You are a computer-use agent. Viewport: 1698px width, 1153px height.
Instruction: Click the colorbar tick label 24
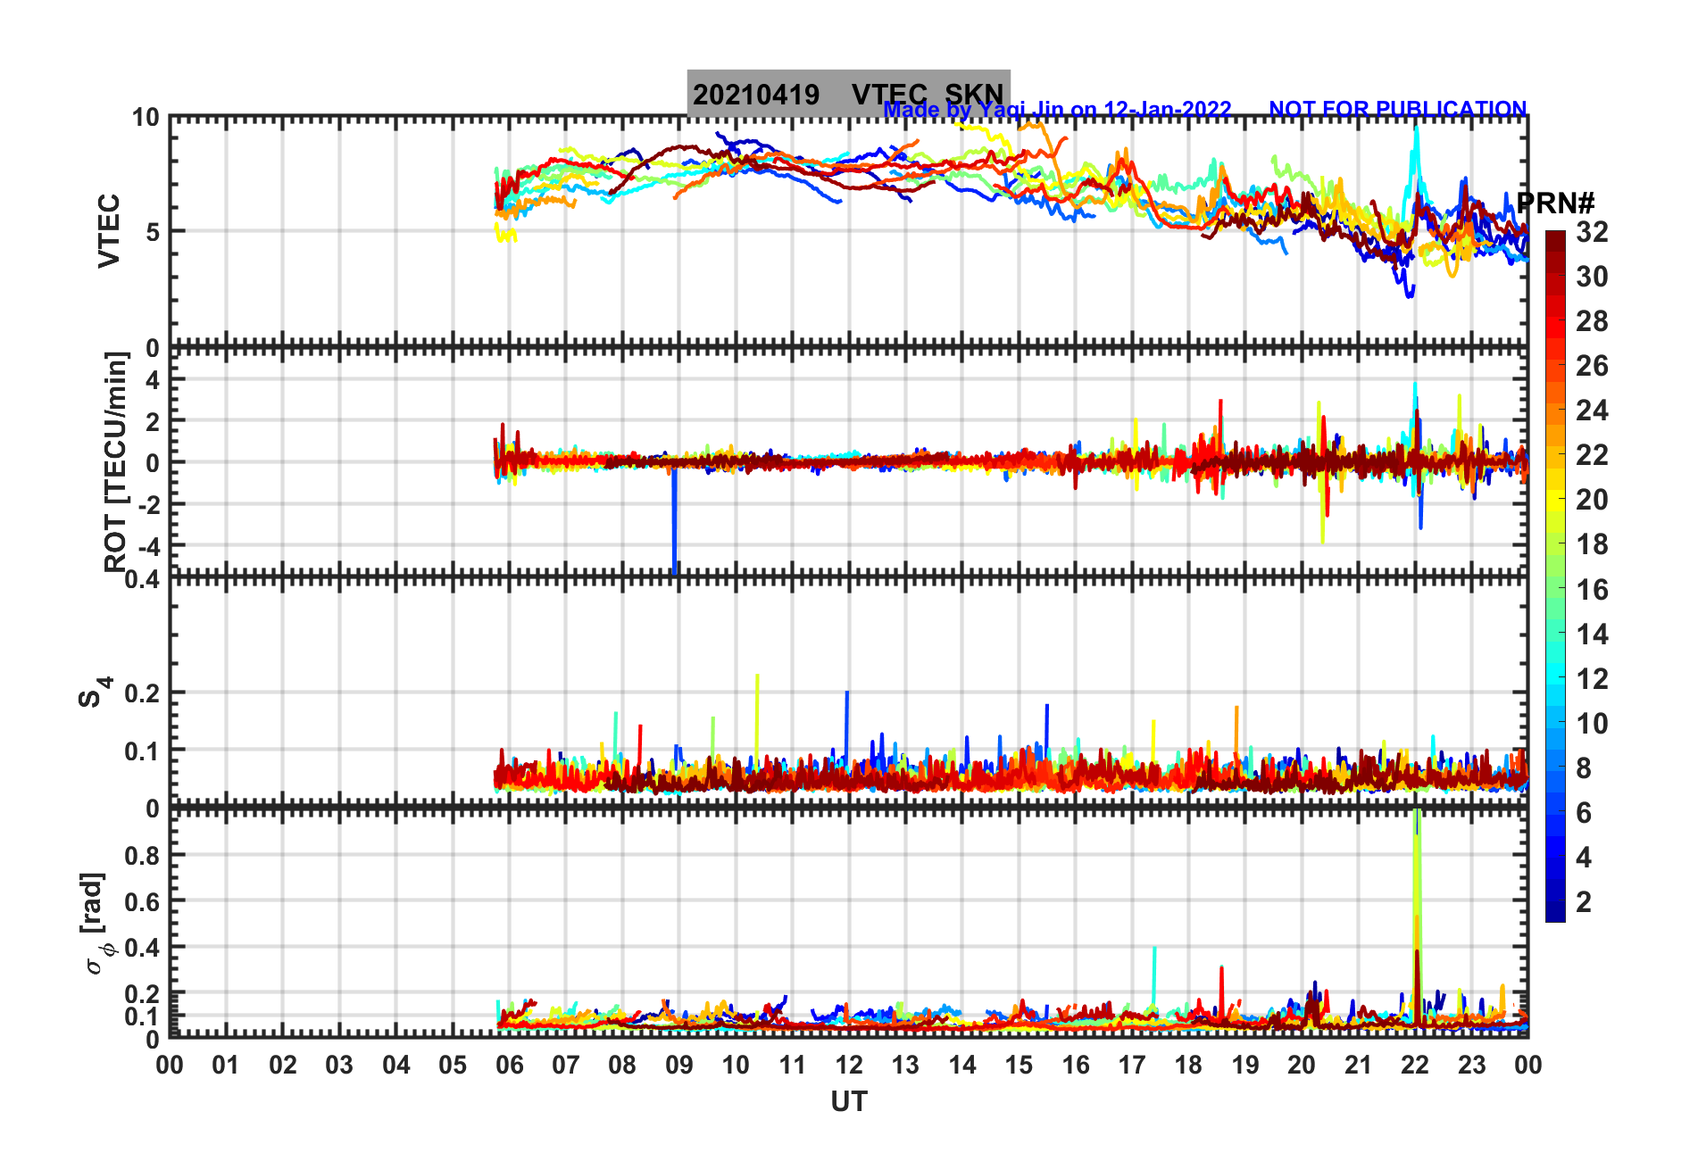coord(1592,411)
